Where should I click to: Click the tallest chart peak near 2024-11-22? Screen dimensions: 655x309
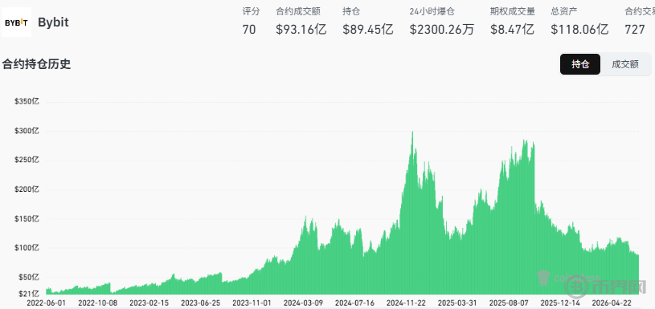[x=413, y=133]
